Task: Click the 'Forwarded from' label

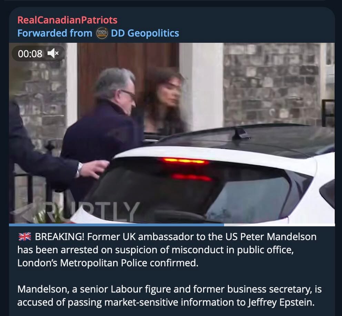Action: pos(55,33)
